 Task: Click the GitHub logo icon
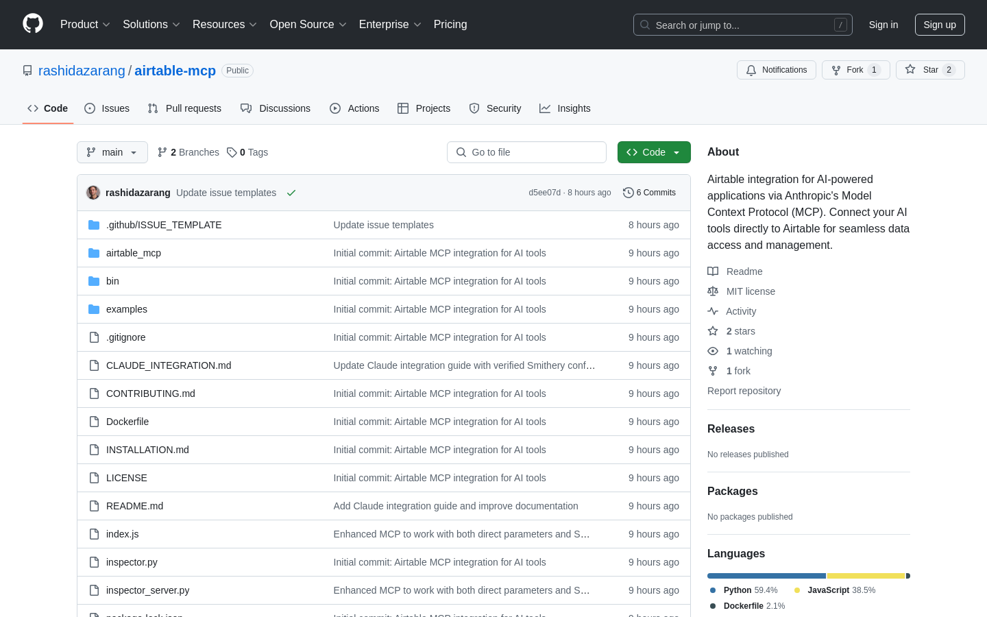(x=33, y=24)
